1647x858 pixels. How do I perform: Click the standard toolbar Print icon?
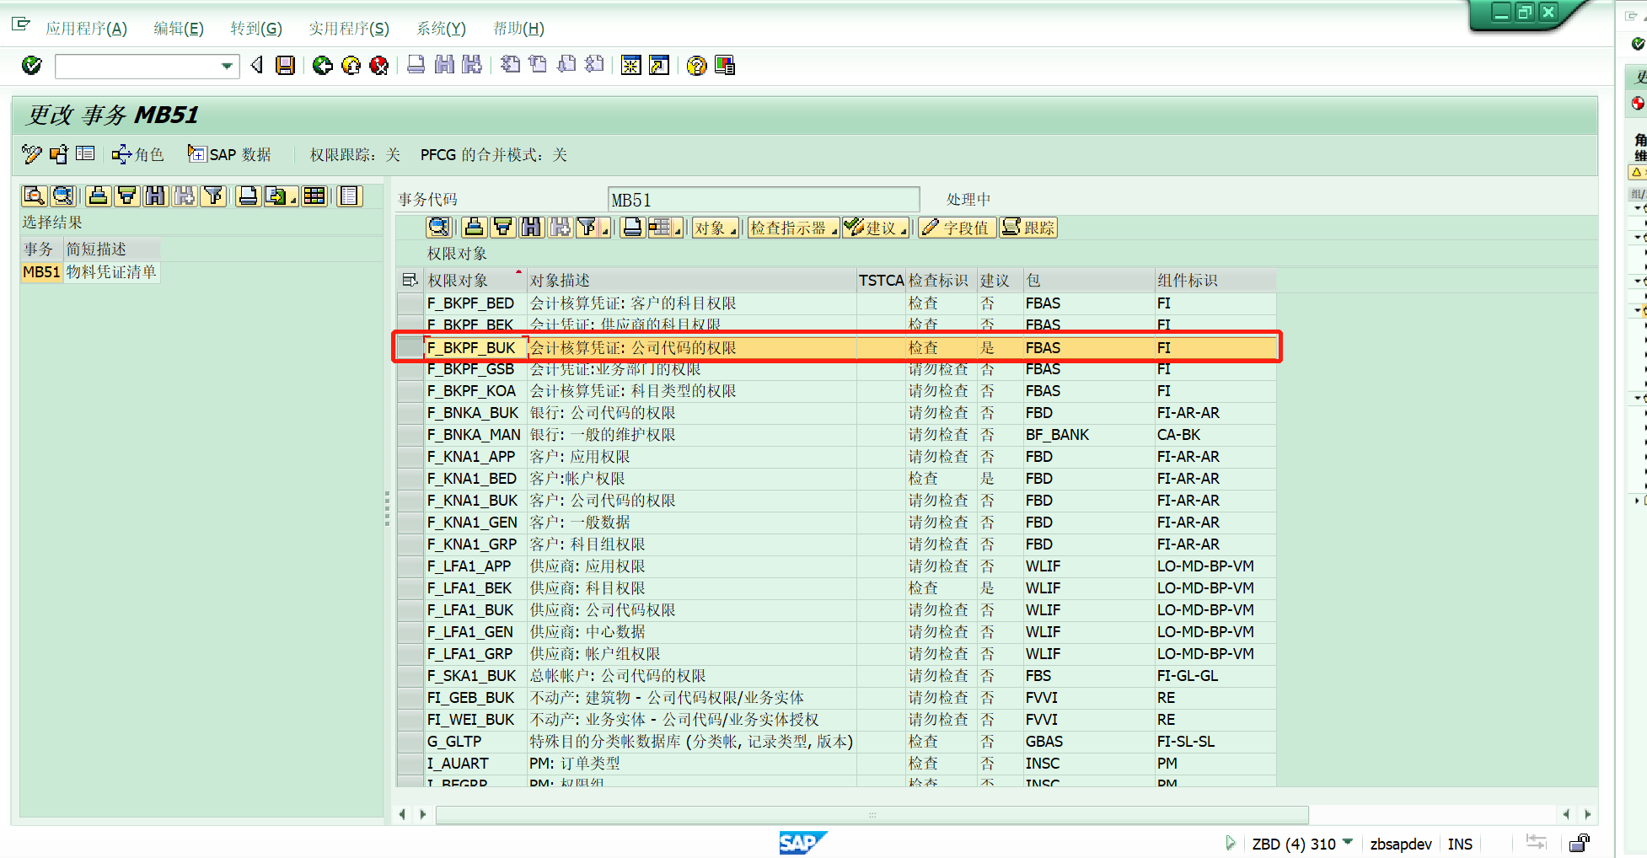(416, 65)
